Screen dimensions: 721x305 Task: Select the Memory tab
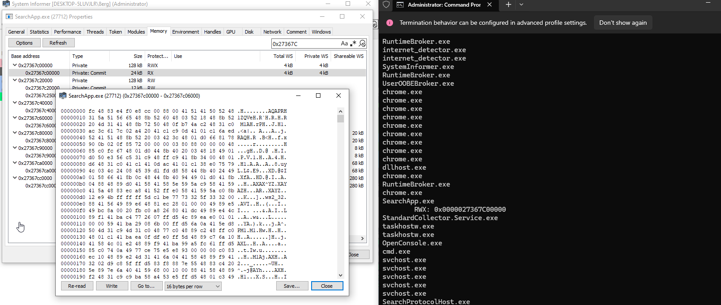pos(158,31)
